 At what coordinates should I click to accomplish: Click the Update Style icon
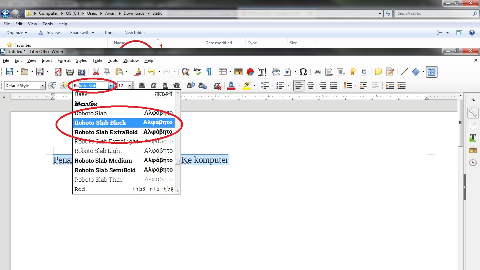click(52, 85)
